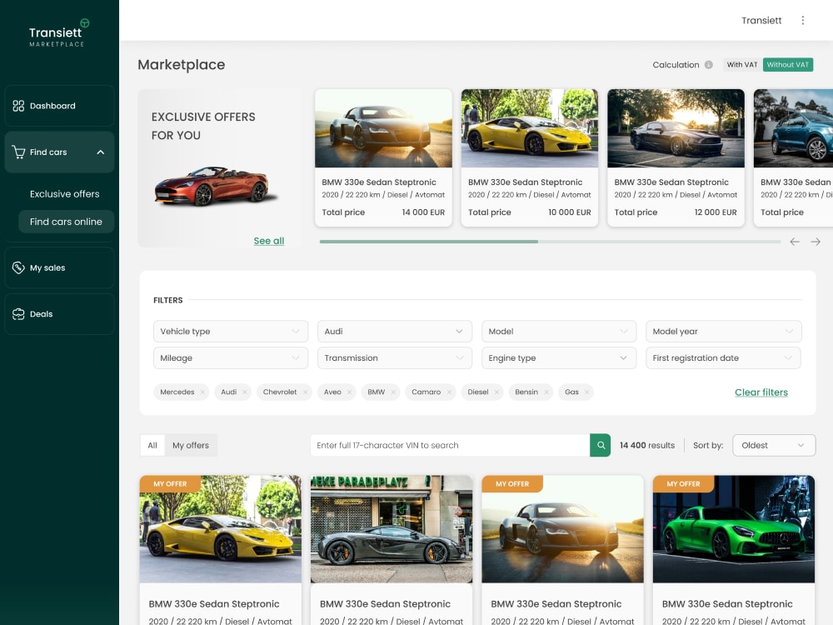Click the offers carousel progress bar

coord(550,242)
